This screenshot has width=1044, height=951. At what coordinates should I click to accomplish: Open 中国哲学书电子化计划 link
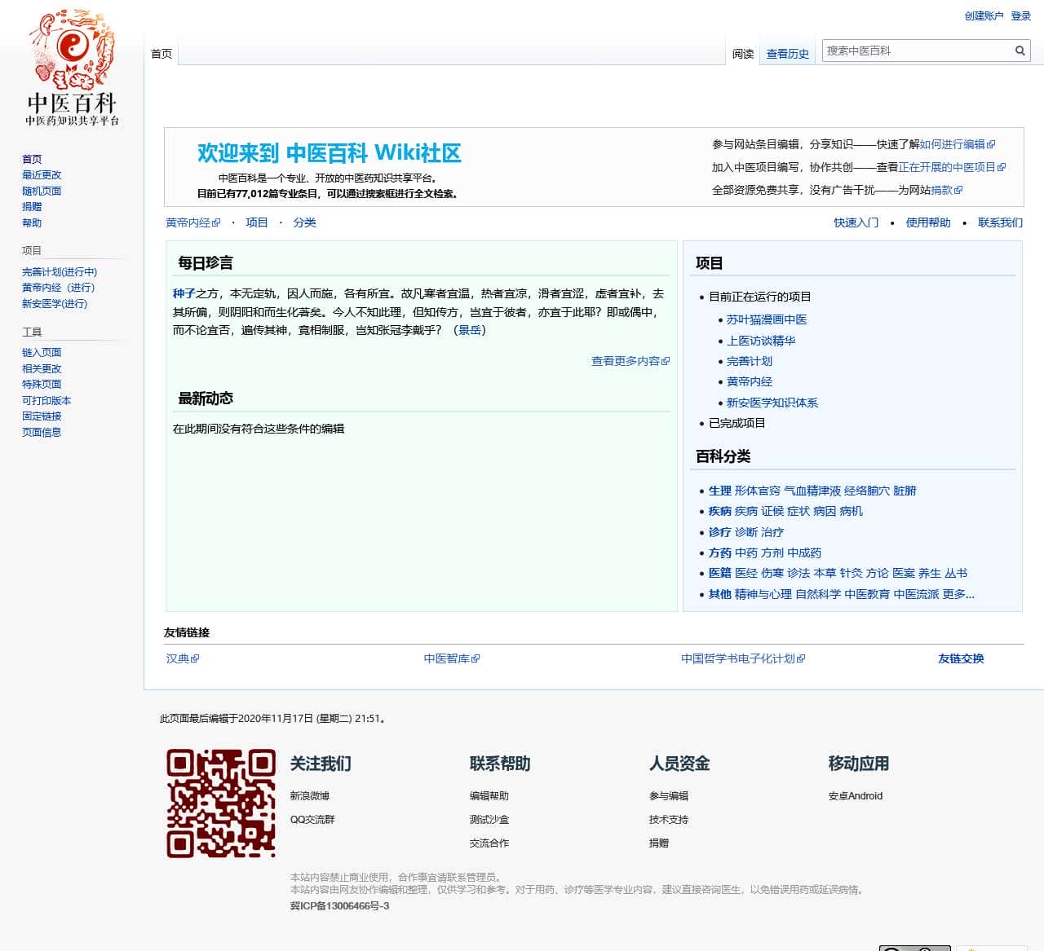[743, 658]
